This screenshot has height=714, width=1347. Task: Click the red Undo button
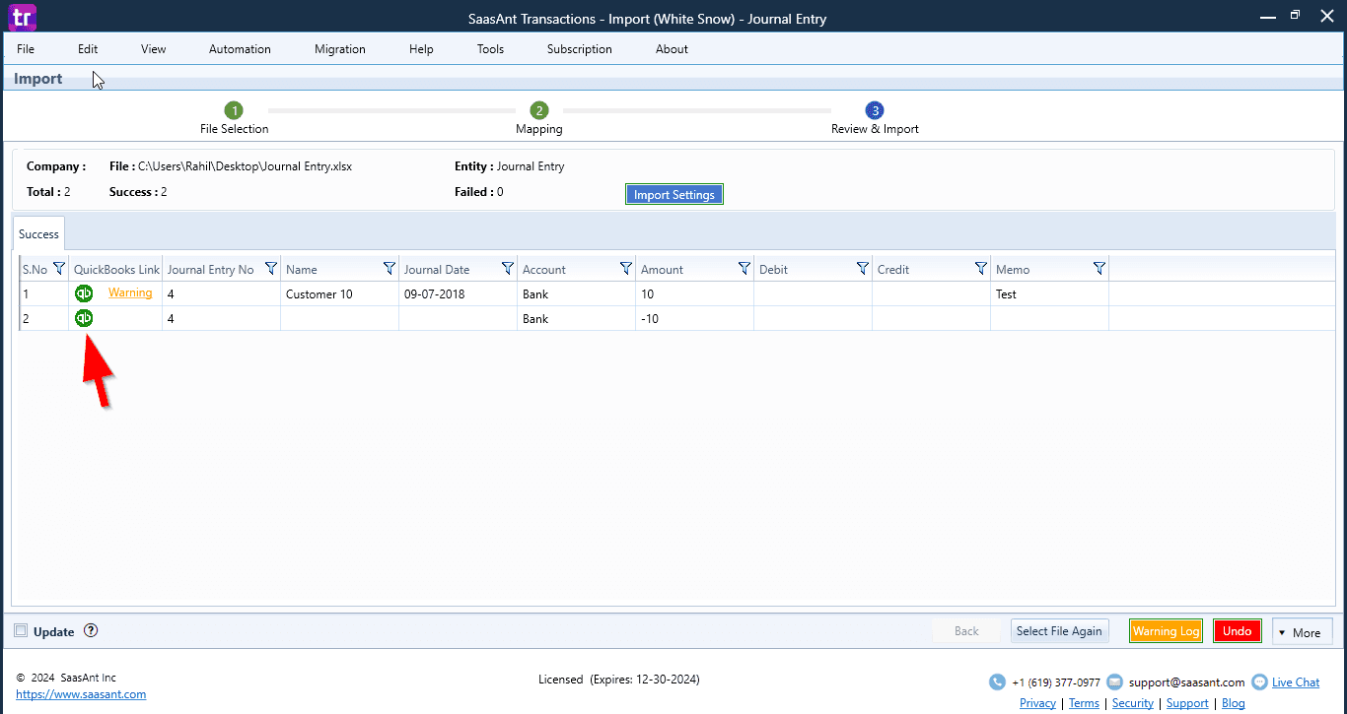click(x=1238, y=631)
